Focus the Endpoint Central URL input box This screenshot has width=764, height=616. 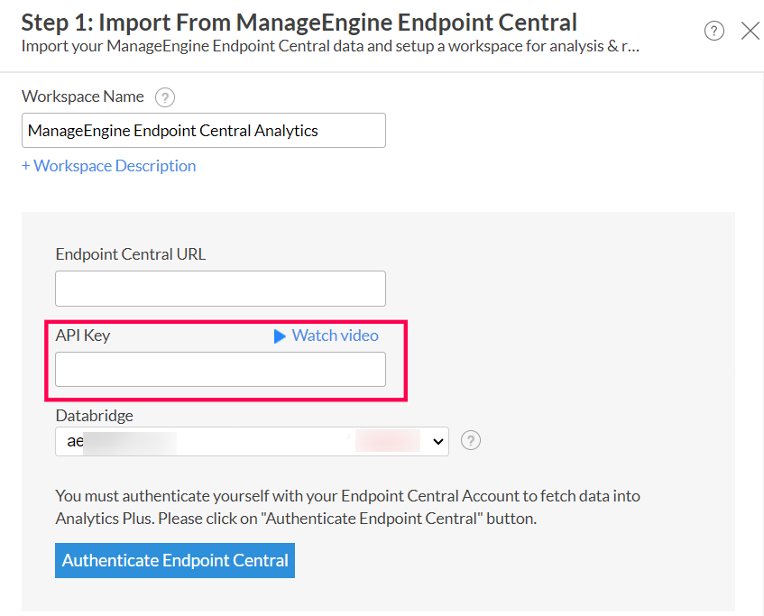coord(220,289)
